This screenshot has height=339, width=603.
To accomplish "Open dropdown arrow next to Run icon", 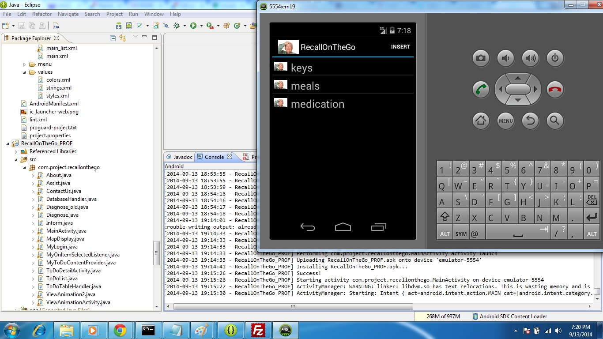I will (x=201, y=26).
